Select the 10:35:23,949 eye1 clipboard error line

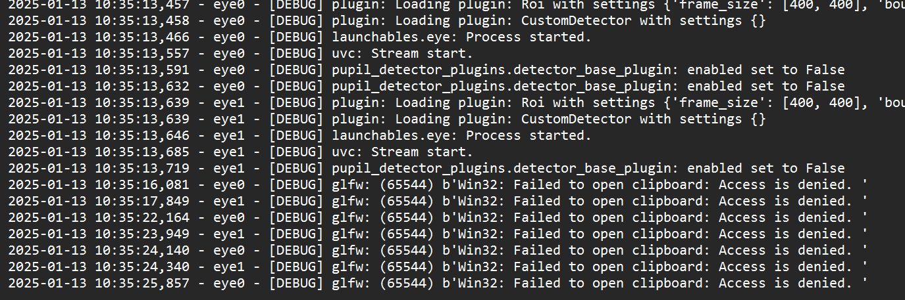coord(438,234)
